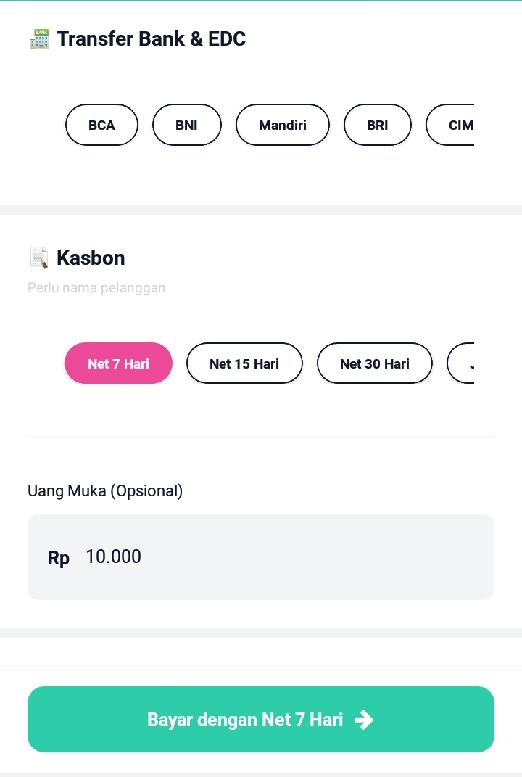
Task: Select BCA bank transfer option
Action: (x=101, y=125)
